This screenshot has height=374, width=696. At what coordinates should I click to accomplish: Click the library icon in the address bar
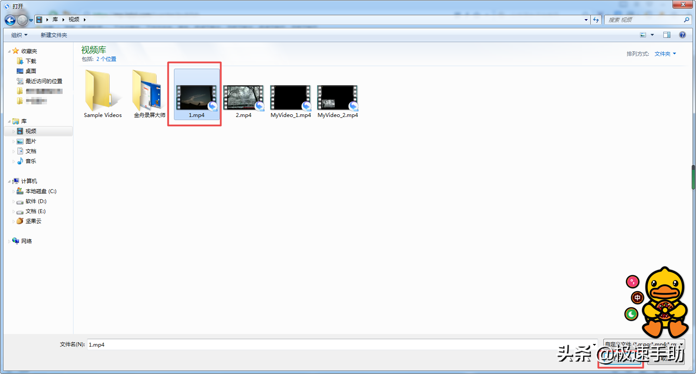click(x=39, y=20)
